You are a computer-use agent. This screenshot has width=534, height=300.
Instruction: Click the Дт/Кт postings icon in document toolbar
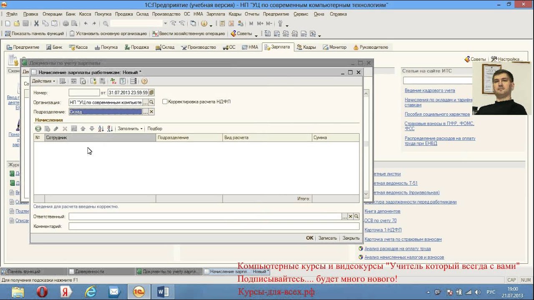(113, 81)
